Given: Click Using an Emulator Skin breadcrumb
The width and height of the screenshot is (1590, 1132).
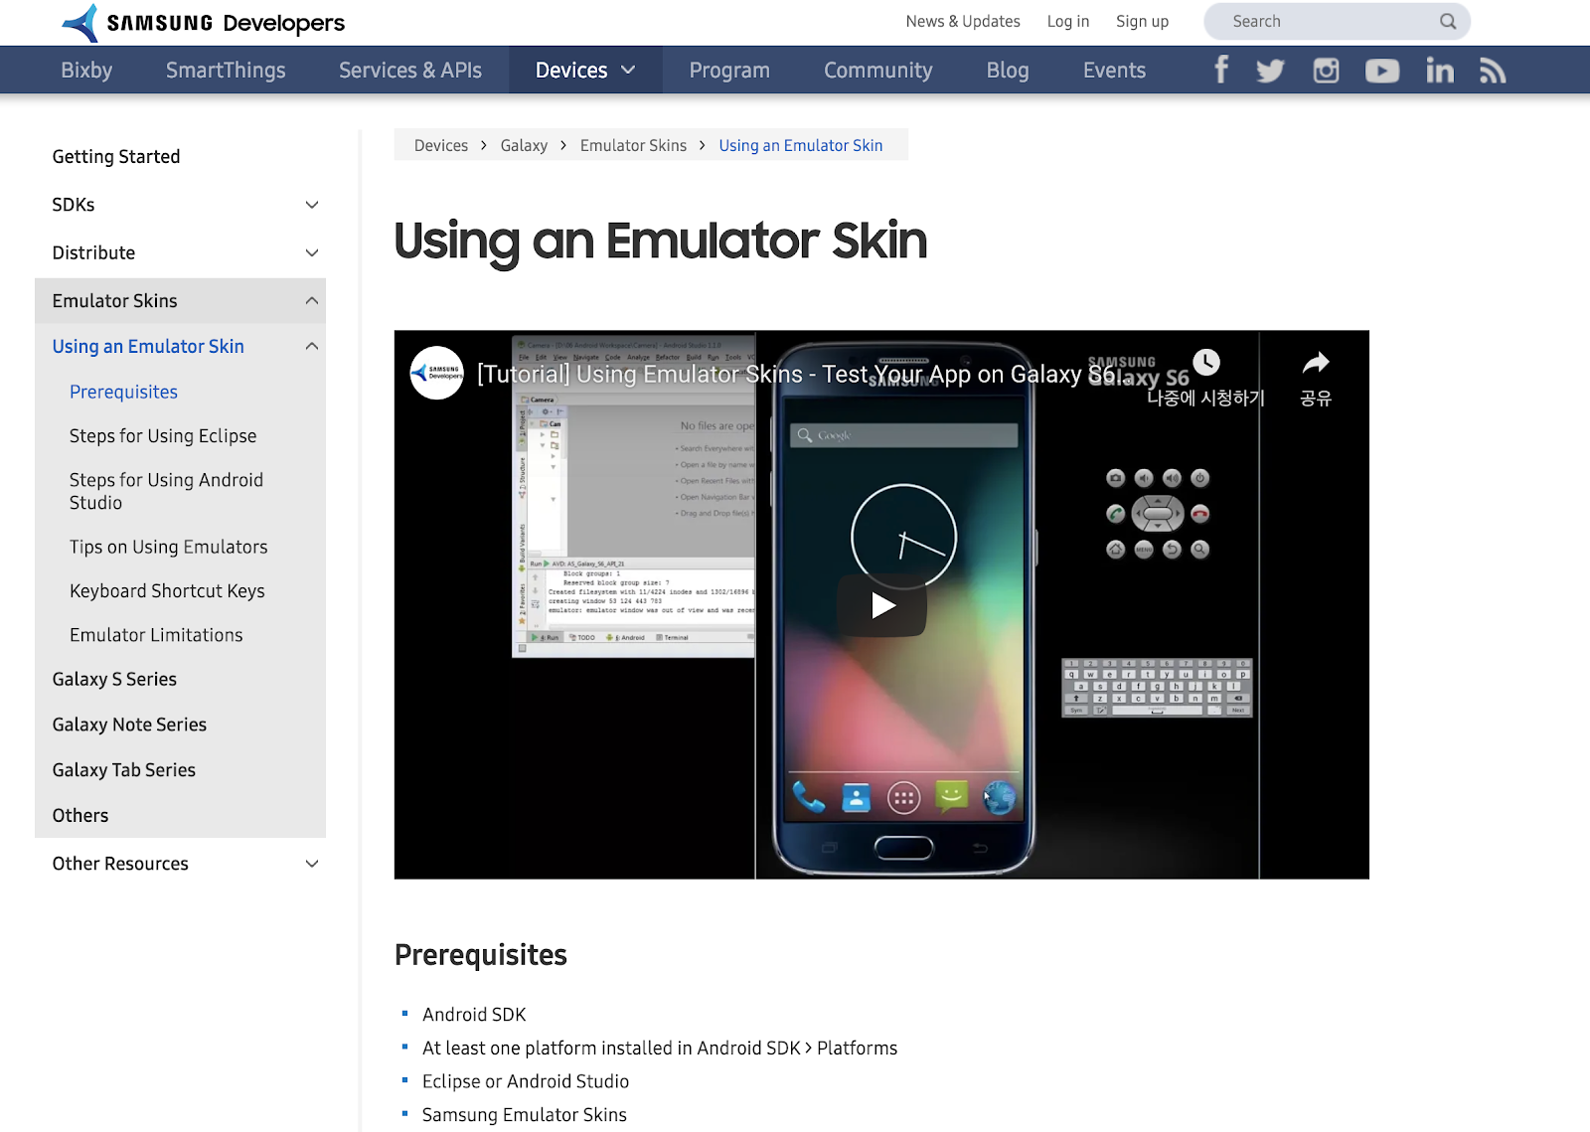Looking at the screenshot, I should click(801, 145).
